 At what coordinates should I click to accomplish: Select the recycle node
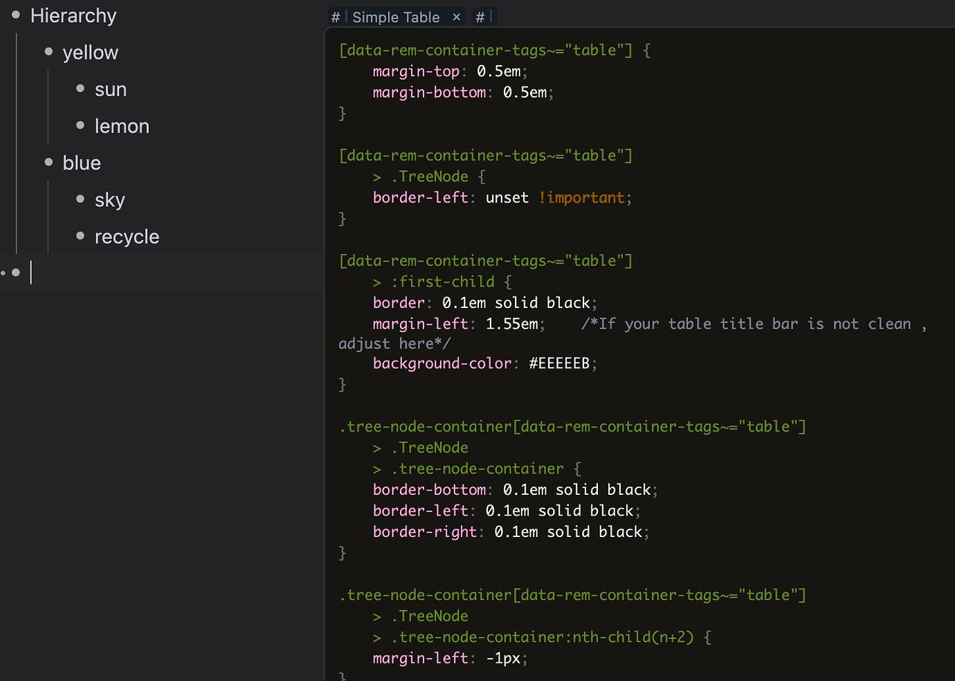[127, 236]
